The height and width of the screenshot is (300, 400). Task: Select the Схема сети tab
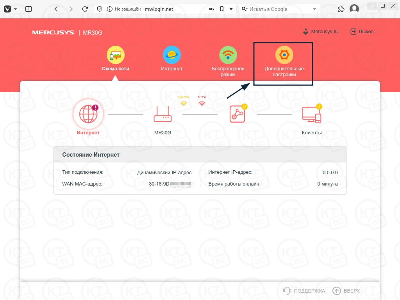(x=116, y=59)
